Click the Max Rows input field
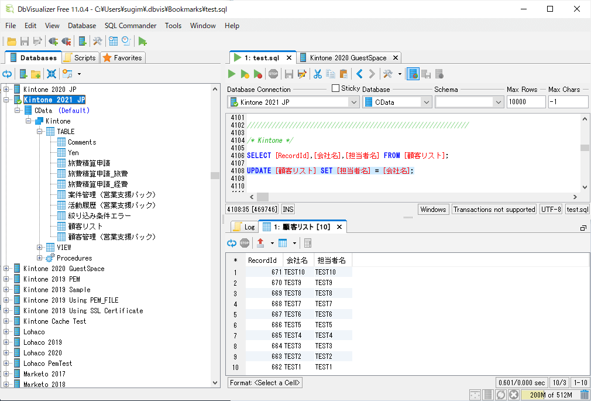Image resolution: width=591 pixels, height=401 pixels. pos(525,102)
